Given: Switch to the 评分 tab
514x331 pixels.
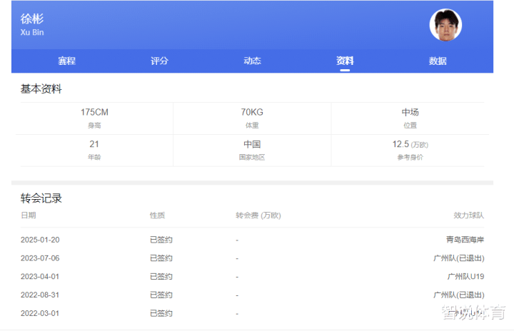Looking at the screenshot, I should pyautogui.click(x=159, y=61).
